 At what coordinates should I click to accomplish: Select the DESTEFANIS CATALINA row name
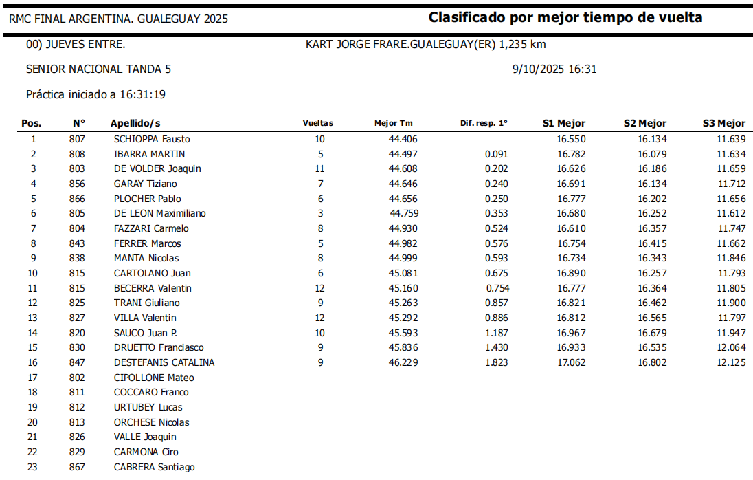click(x=164, y=362)
